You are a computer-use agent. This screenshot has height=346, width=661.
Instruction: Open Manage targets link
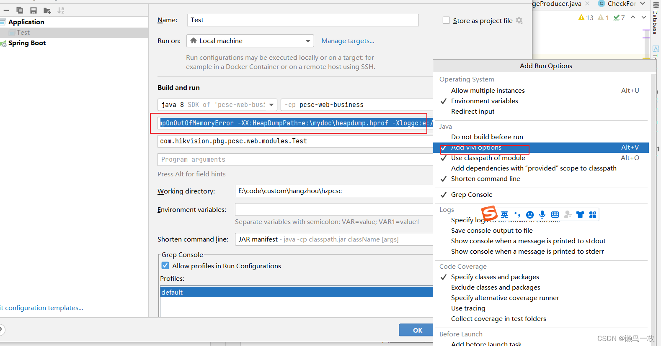click(x=348, y=41)
